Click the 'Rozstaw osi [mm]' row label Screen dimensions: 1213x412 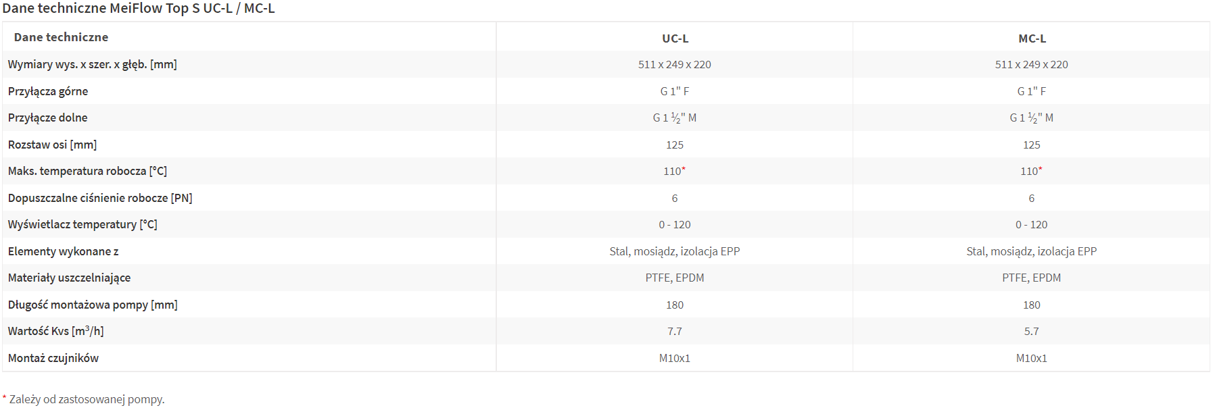coord(53,145)
